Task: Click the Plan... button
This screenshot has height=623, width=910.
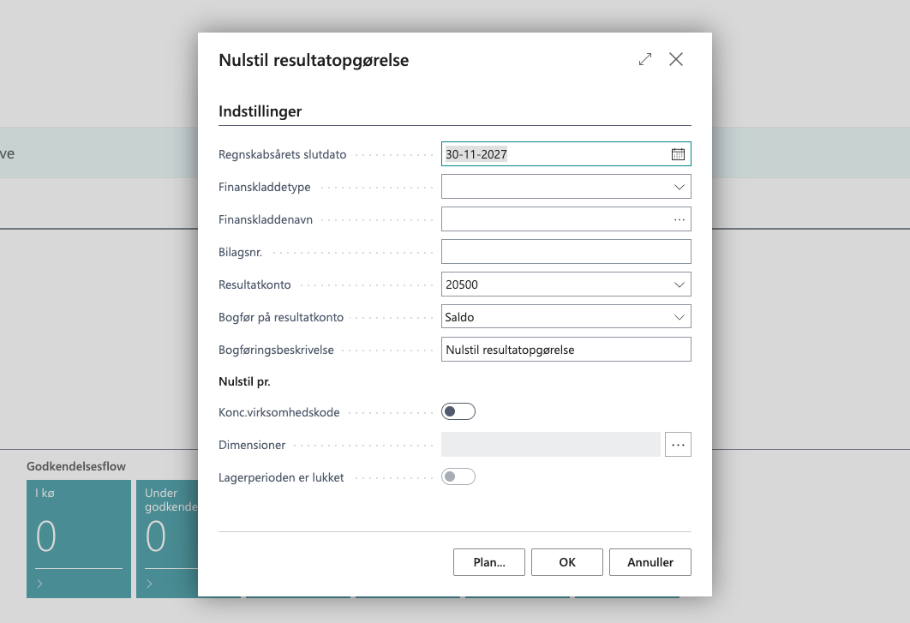Action: pos(488,562)
